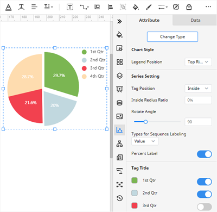The width and height of the screenshot is (217, 212).
Task: Click the Rotate Angle value field
Action: 198,122
